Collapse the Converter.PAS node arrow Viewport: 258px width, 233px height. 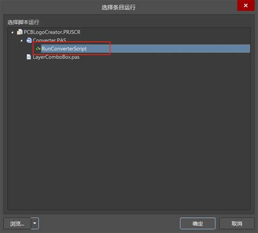[x=21, y=41]
